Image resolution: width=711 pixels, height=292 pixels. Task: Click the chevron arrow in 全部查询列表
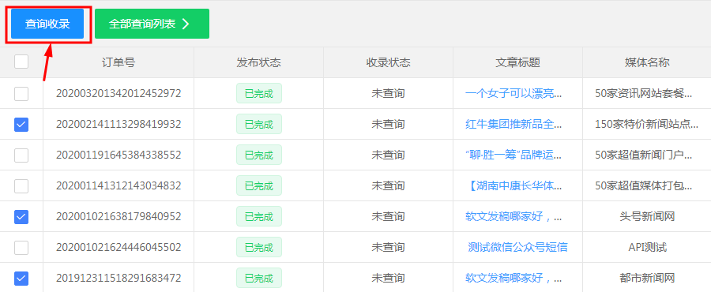click(x=185, y=24)
